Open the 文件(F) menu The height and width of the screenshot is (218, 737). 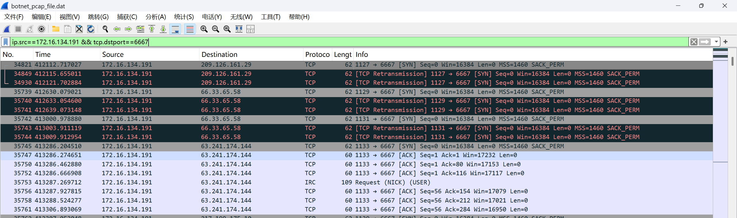coord(14,17)
